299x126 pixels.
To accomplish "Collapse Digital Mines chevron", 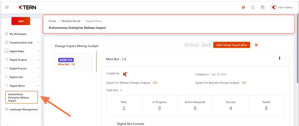I will point(38,86).
